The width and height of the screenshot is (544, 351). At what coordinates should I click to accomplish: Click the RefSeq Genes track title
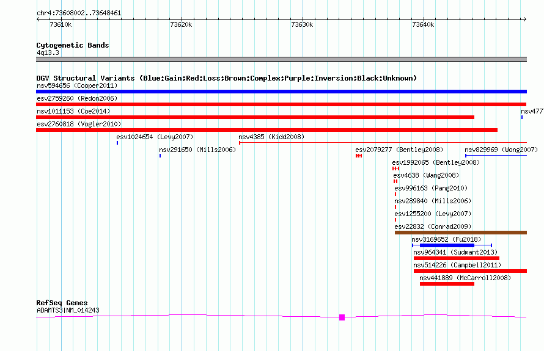62,303
